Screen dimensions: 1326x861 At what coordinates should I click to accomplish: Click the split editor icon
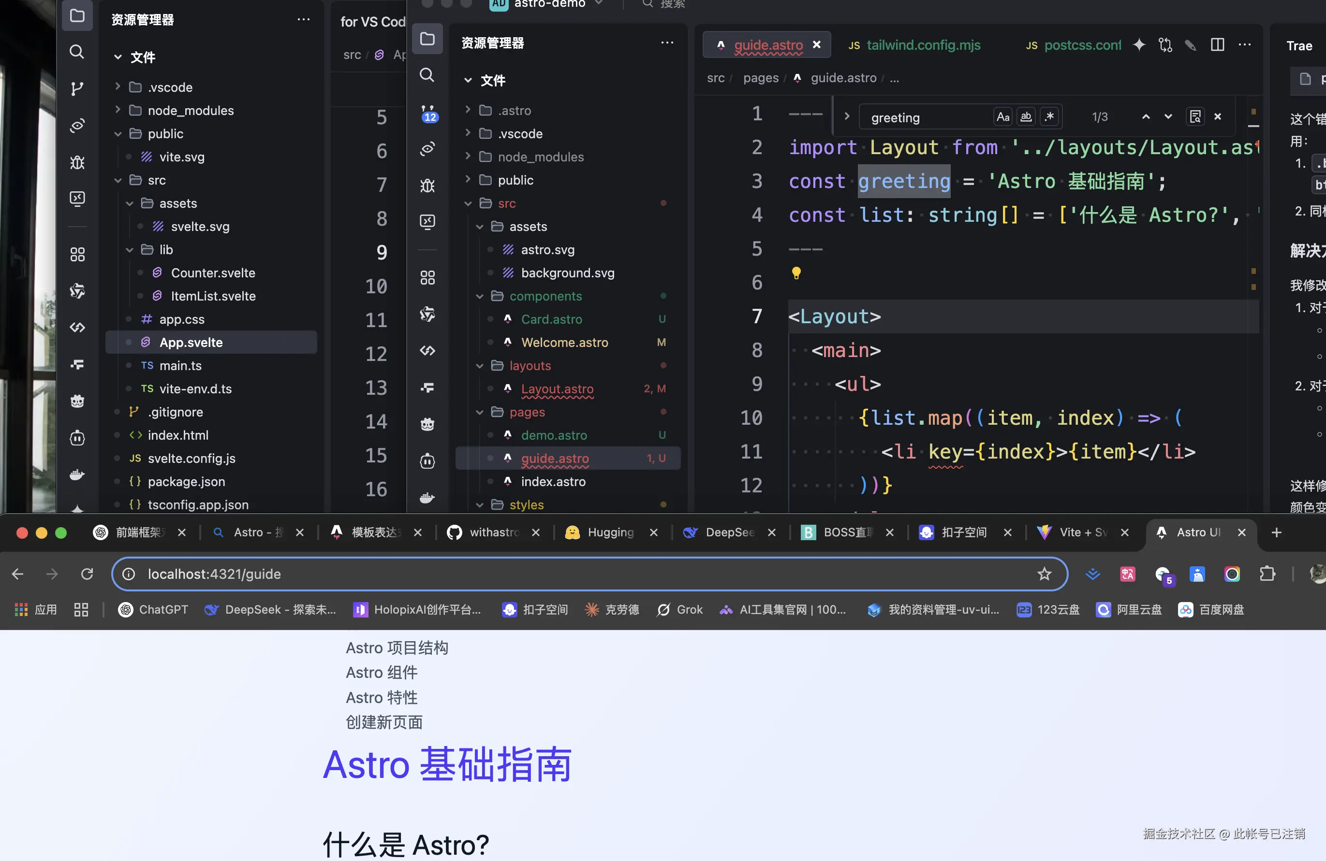pos(1217,45)
